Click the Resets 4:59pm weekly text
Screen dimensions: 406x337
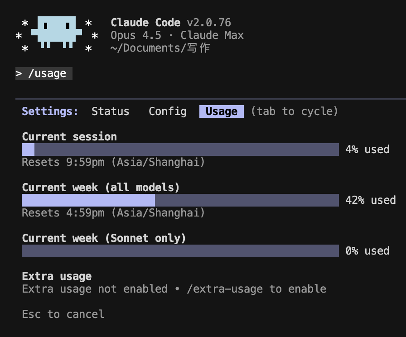coord(113,213)
